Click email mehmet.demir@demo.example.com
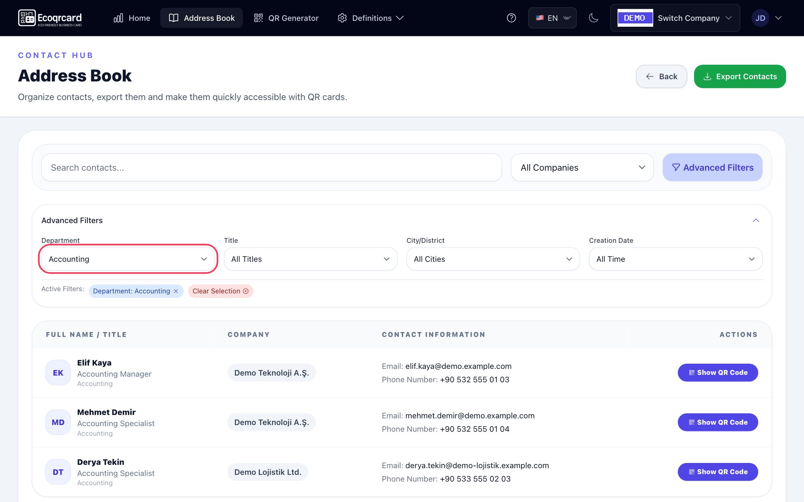The image size is (804, 502). pos(470,416)
